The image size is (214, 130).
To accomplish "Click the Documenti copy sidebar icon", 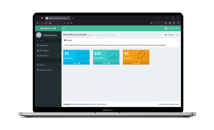I will pos(38,56).
